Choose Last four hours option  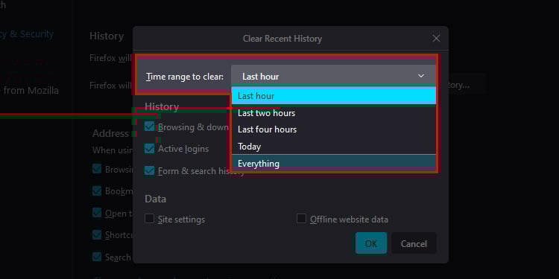point(334,129)
